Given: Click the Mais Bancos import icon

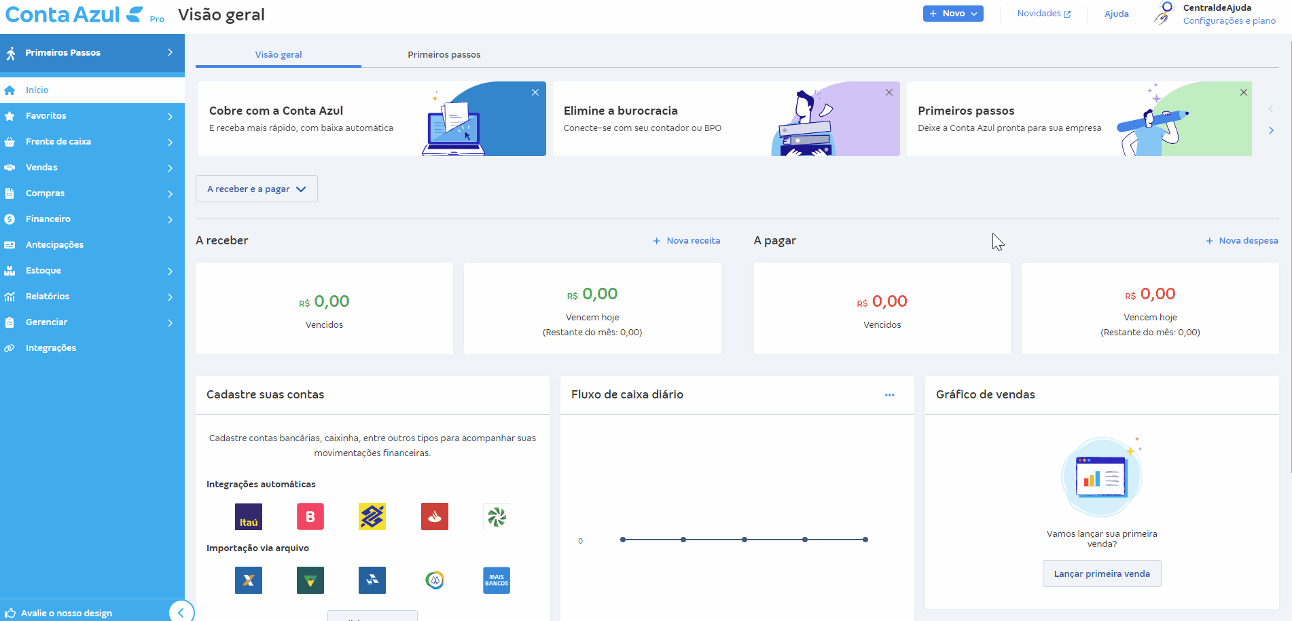Looking at the screenshot, I should tap(496, 580).
